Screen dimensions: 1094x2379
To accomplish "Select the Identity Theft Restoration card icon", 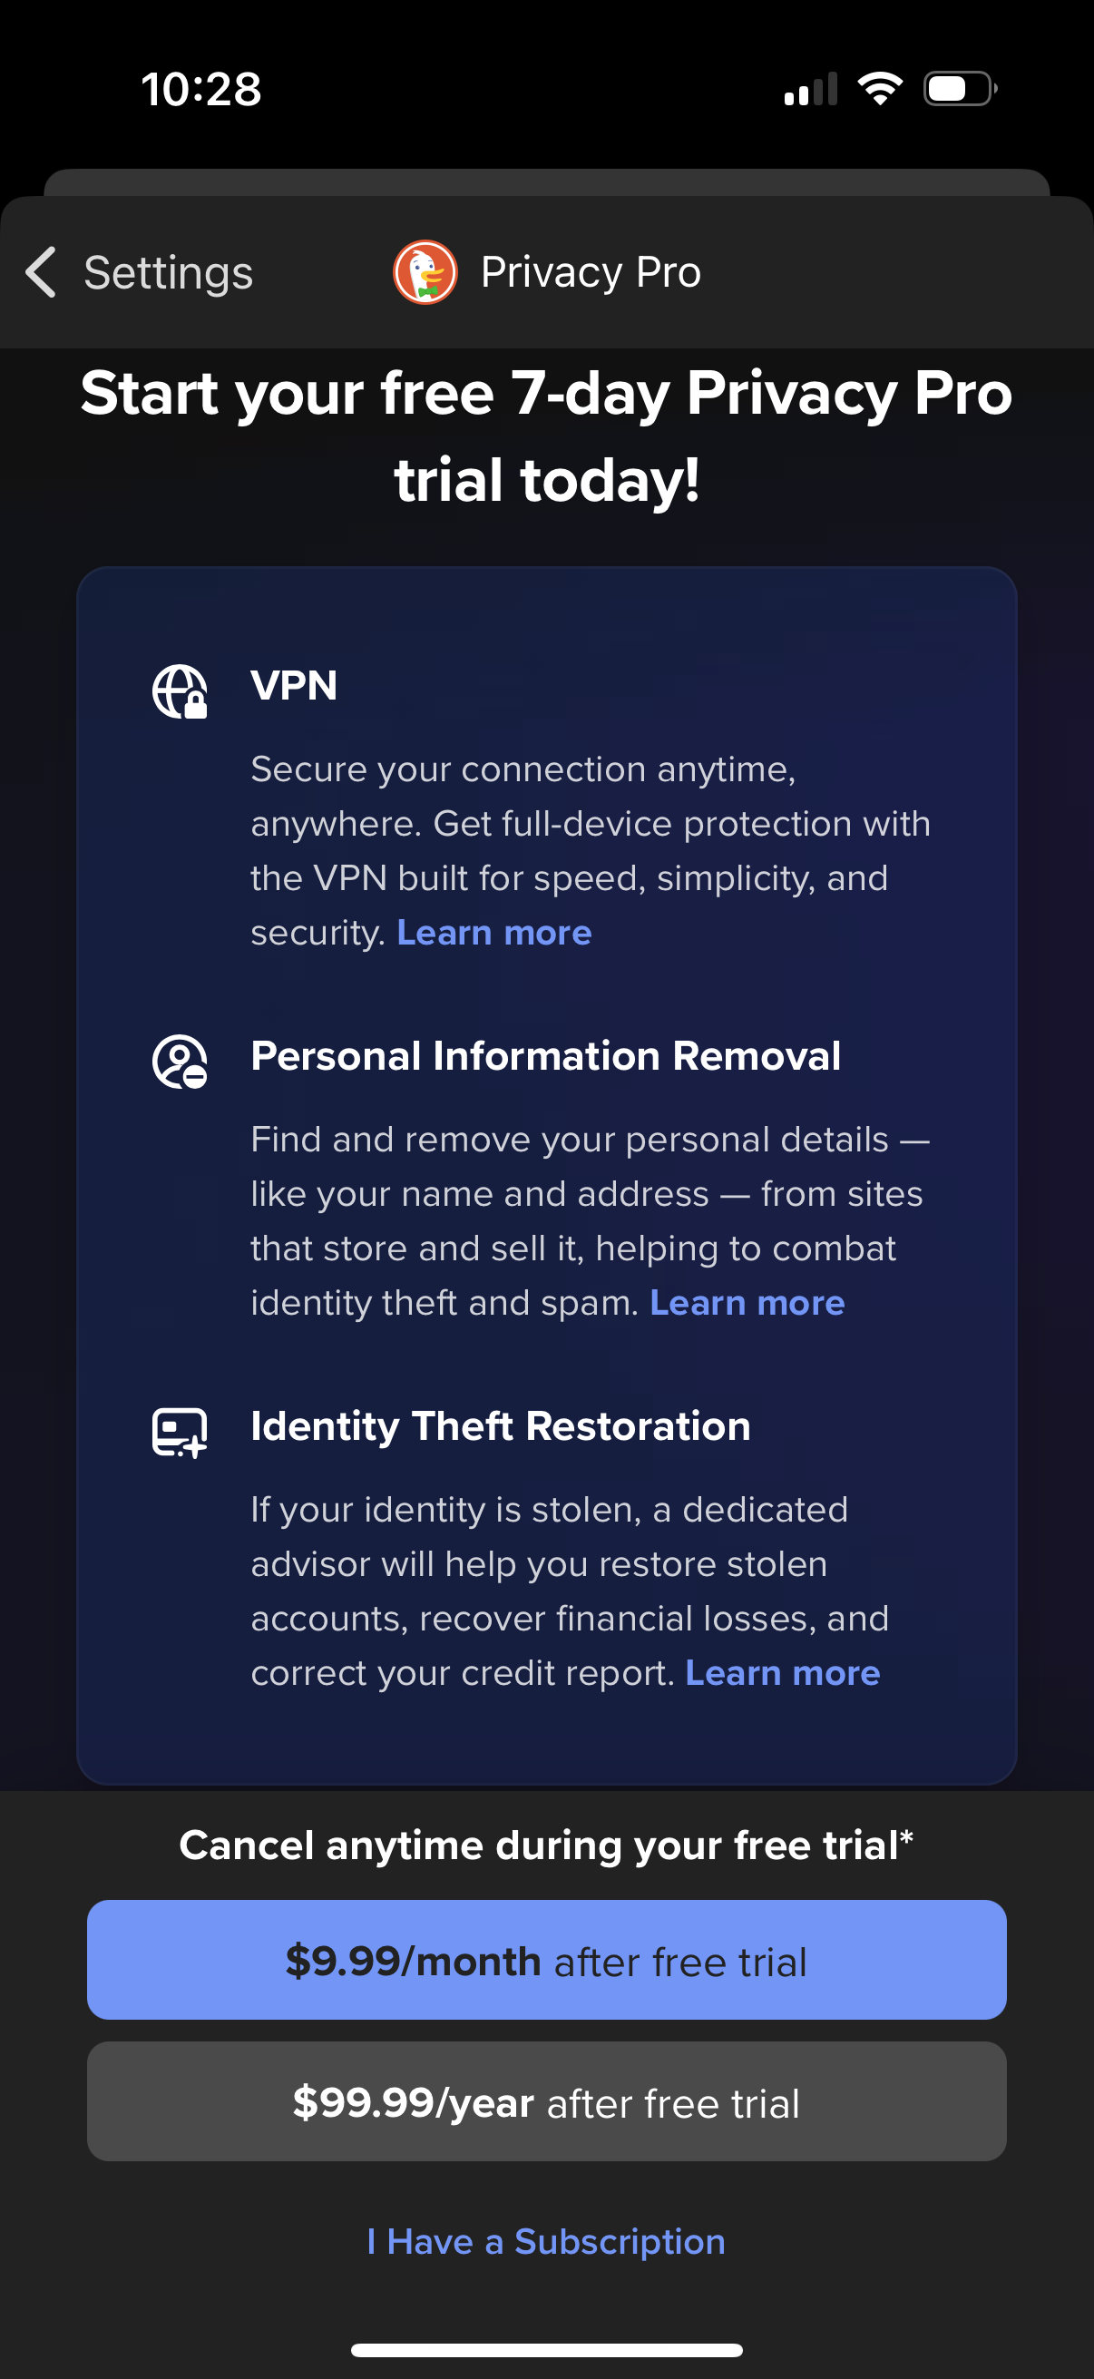I will 179,1432.
